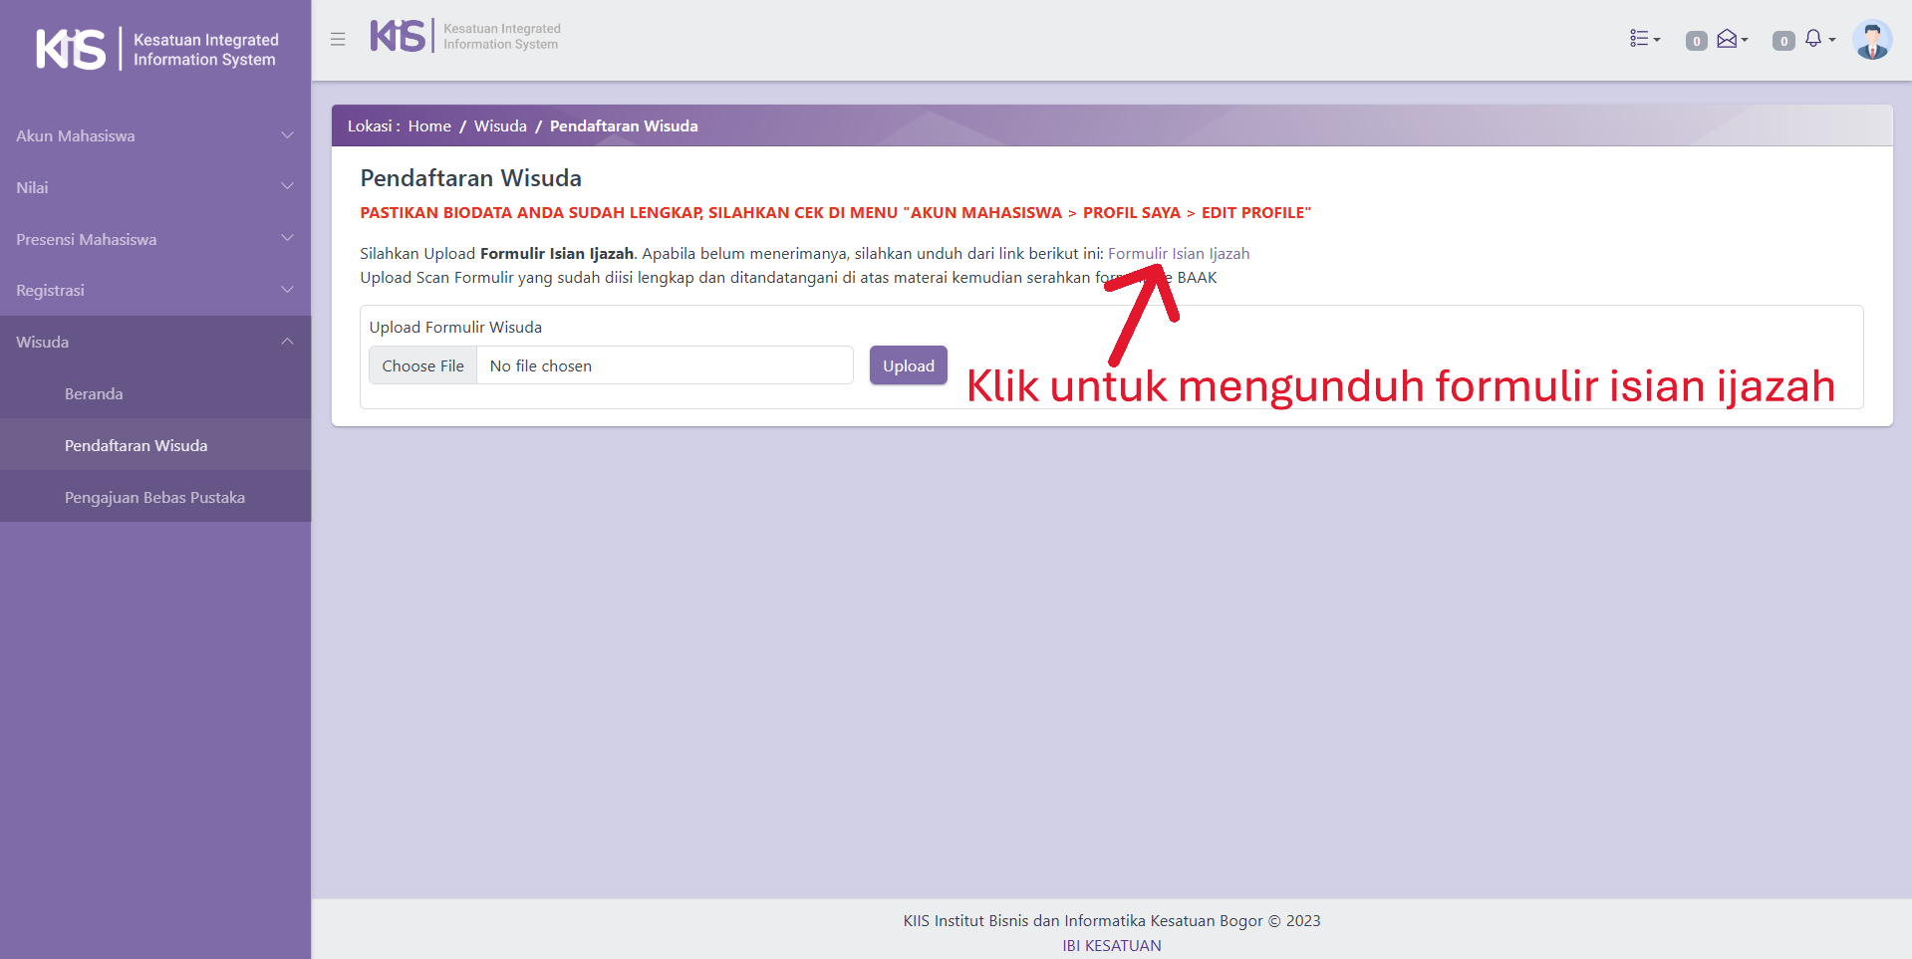The height and width of the screenshot is (959, 1912).
Task: Collapse the Wisuda sidebar section
Action: coord(154,343)
